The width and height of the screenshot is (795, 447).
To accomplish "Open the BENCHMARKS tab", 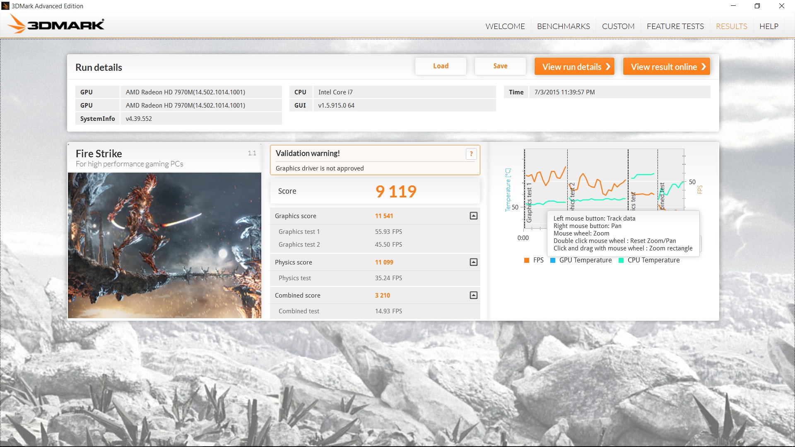I will (x=564, y=26).
